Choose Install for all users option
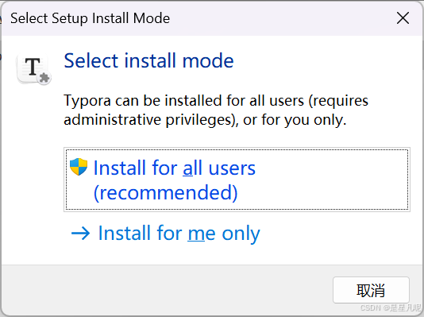Viewport: 424px width, 317px height. click(x=237, y=180)
